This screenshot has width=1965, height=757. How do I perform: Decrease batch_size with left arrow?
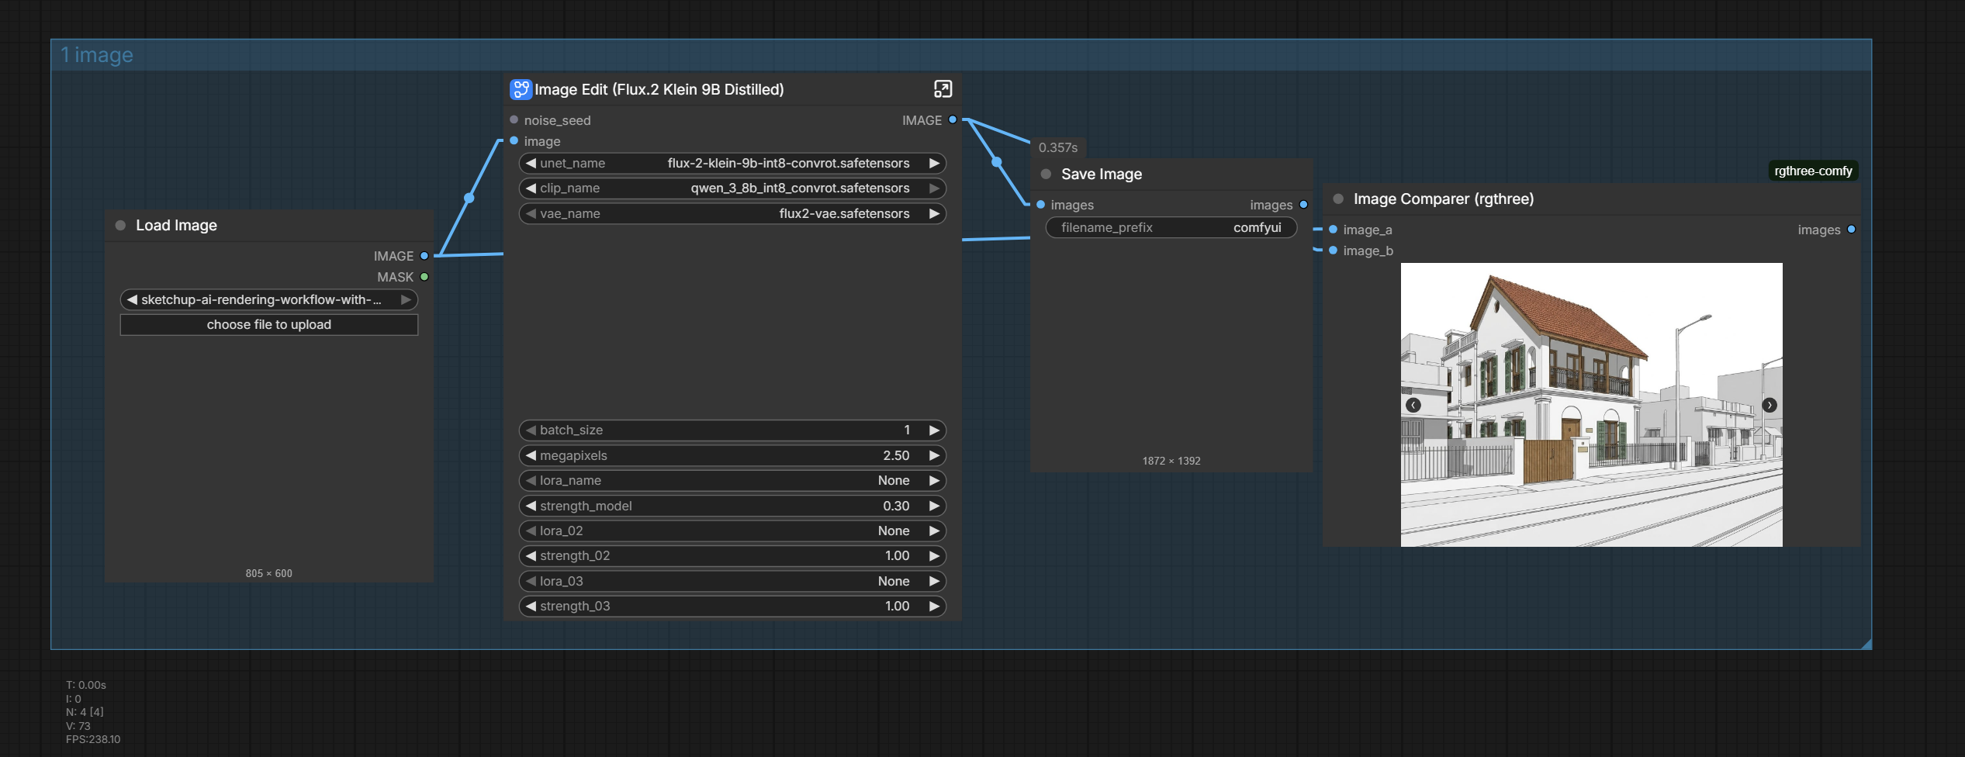[x=531, y=430]
